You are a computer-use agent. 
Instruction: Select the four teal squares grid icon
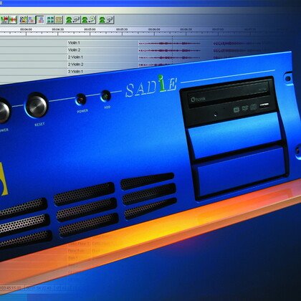point(50,19)
